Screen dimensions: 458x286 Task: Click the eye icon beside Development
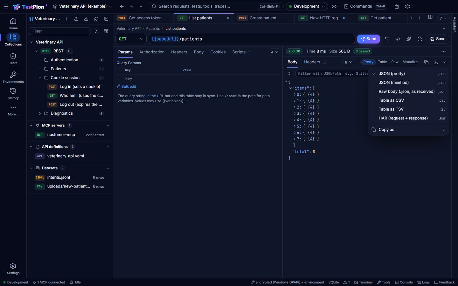[334, 6]
